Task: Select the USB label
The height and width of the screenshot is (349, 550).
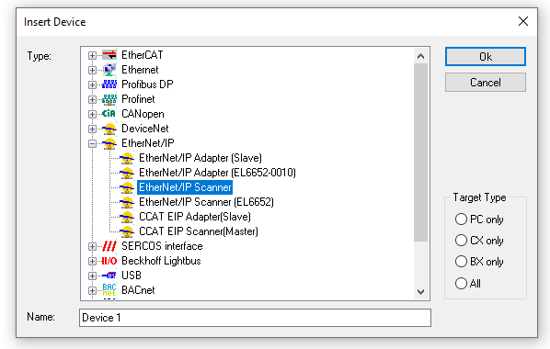Action: pyautogui.click(x=132, y=276)
